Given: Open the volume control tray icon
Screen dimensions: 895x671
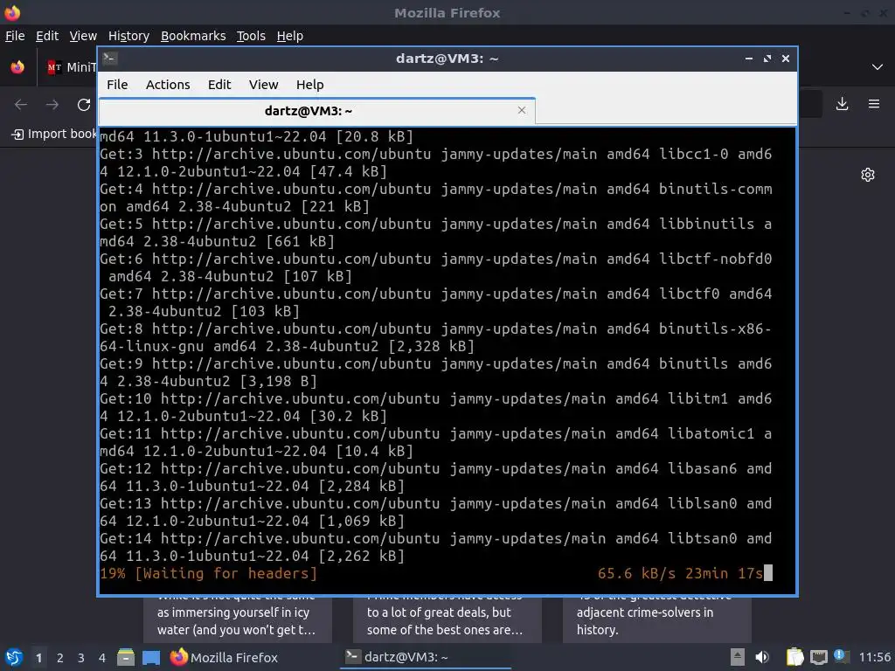Looking at the screenshot, I should pos(762,657).
